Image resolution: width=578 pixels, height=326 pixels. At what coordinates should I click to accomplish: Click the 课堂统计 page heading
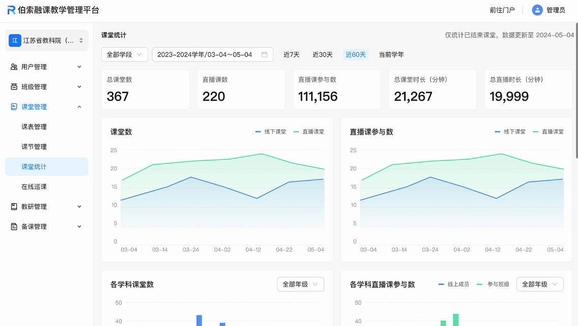click(x=114, y=35)
